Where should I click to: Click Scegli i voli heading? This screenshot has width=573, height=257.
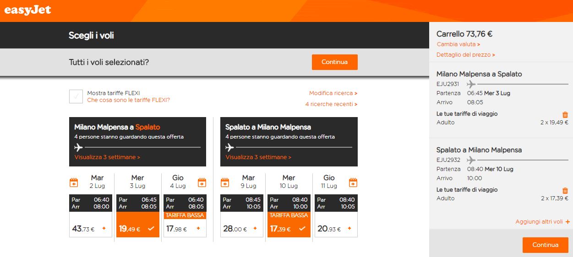[91, 35]
